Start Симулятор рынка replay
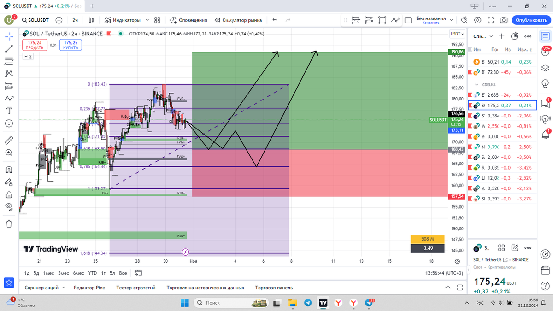The image size is (553, 311). (238, 20)
